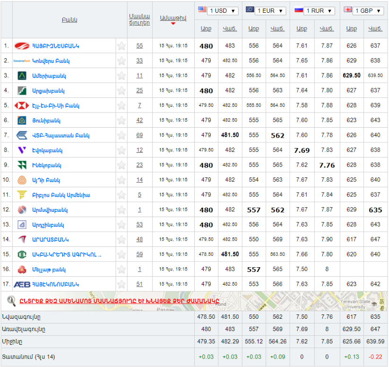Click the ԱԿԲԱ-ԿՐԵԴԻՏ ԱԳՐԻԿՈԼ logo icon

[22, 254]
